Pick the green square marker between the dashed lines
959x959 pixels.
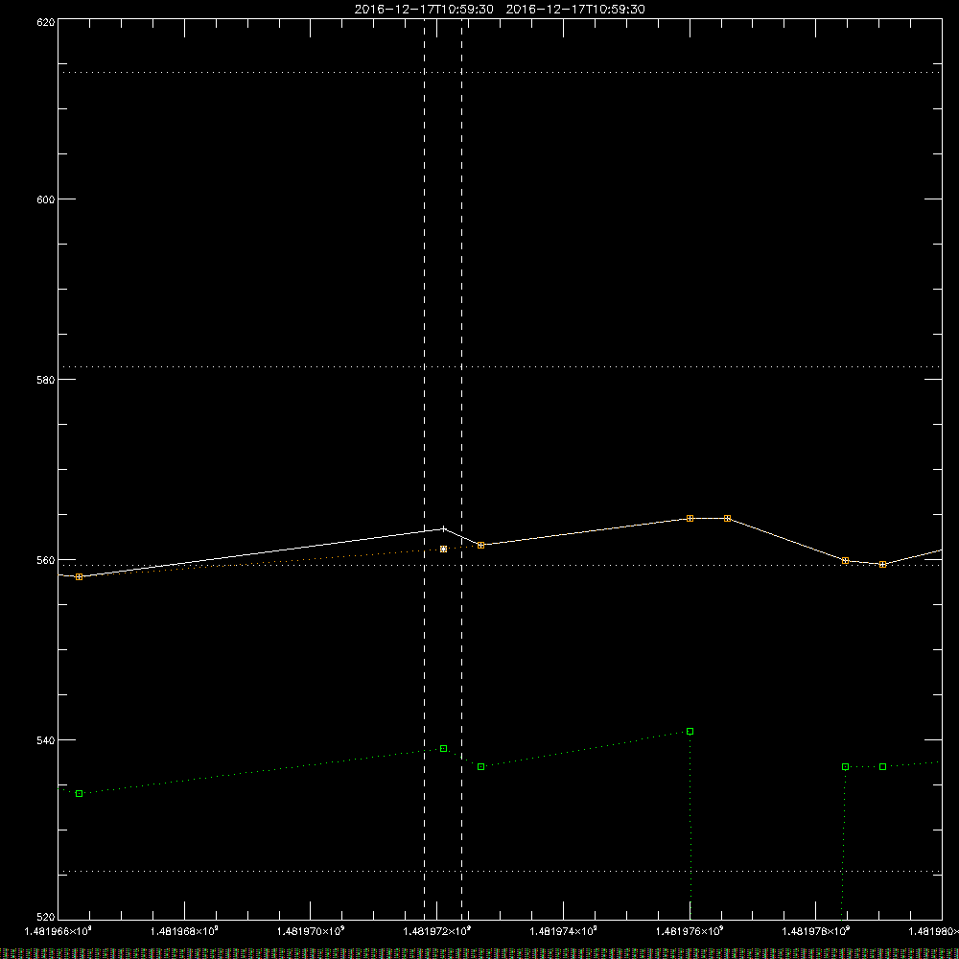pos(443,749)
